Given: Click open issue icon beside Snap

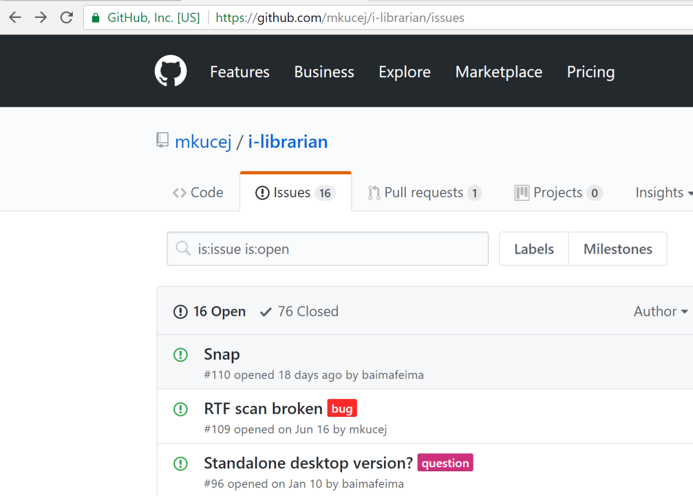Looking at the screenshot, I should (x=181, y=355).
